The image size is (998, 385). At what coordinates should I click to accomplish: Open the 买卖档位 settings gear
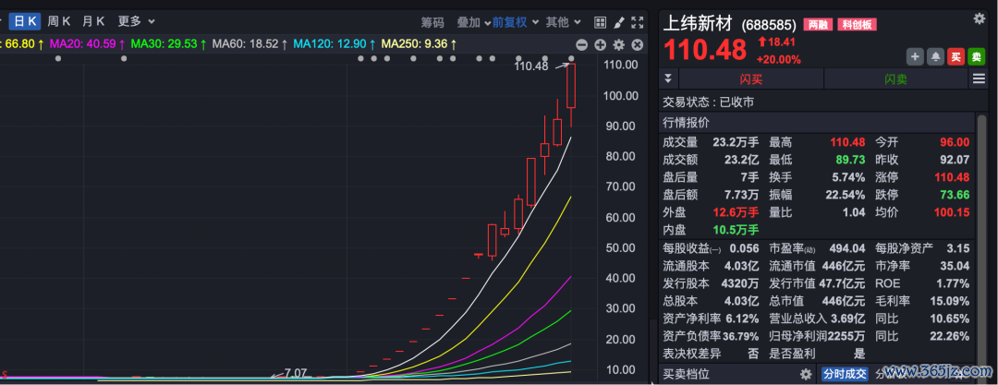[806, 374]
